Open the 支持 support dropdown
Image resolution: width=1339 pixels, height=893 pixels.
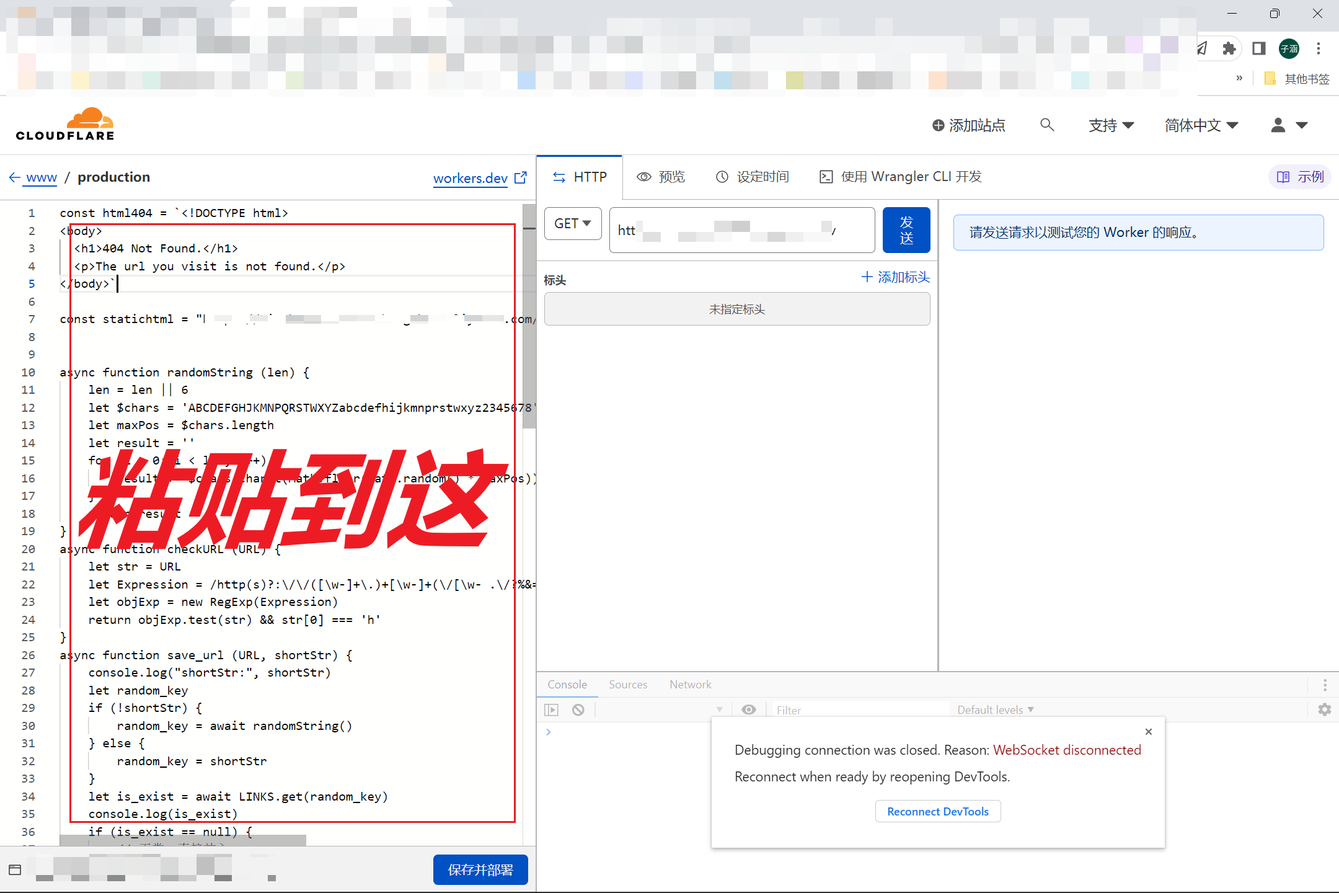1111,125
